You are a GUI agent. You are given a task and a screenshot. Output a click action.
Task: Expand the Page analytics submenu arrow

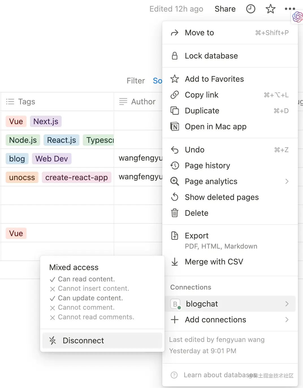pos(287,181)
